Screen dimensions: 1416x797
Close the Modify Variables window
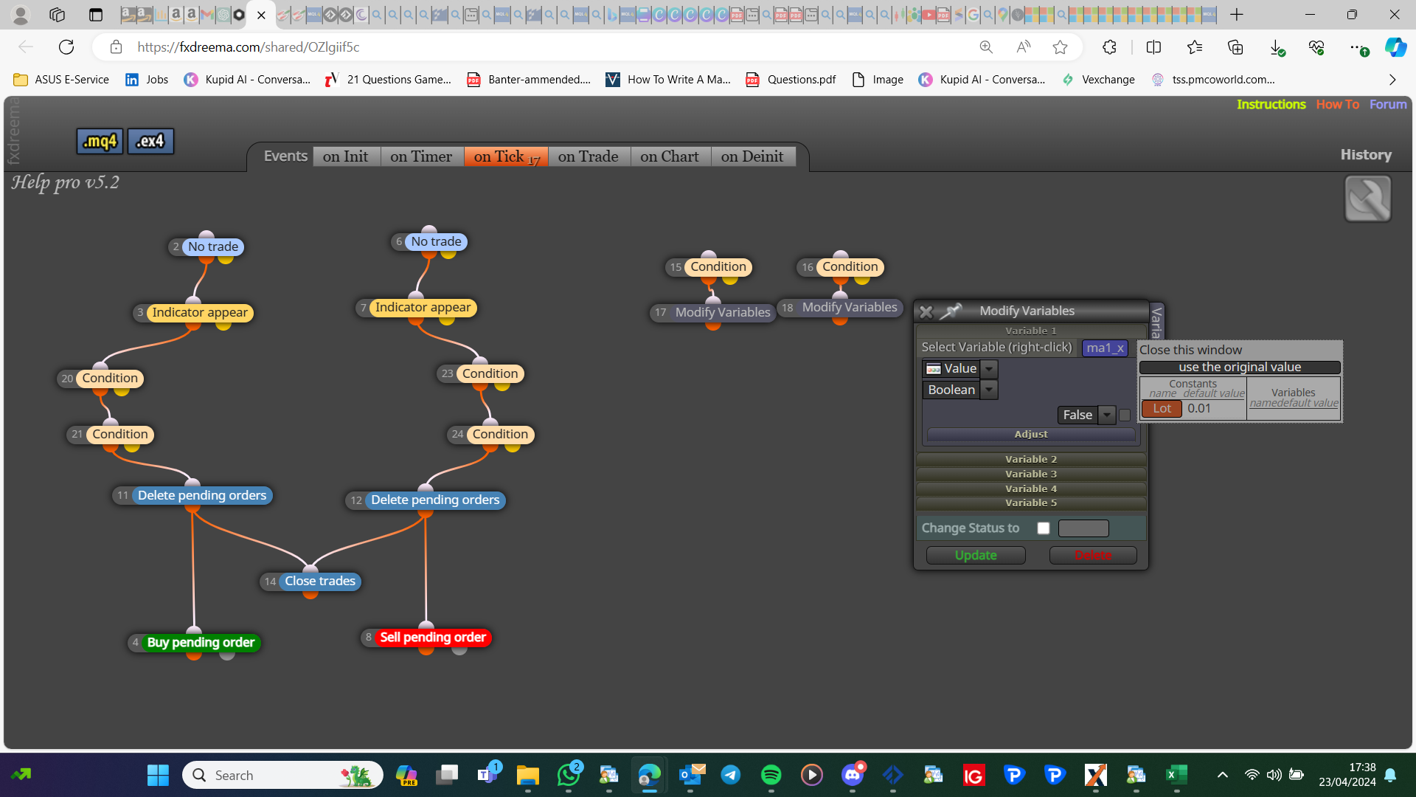[x=926, y=312]
